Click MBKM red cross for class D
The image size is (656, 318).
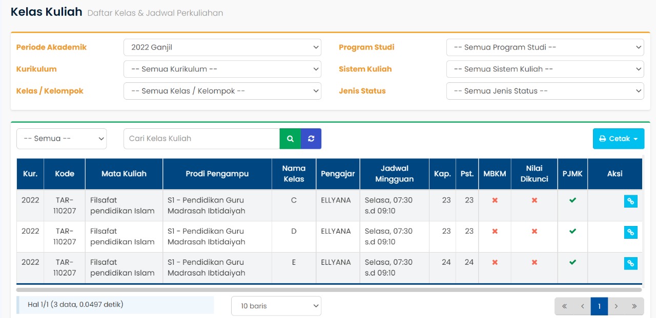(x=495, y=232)
